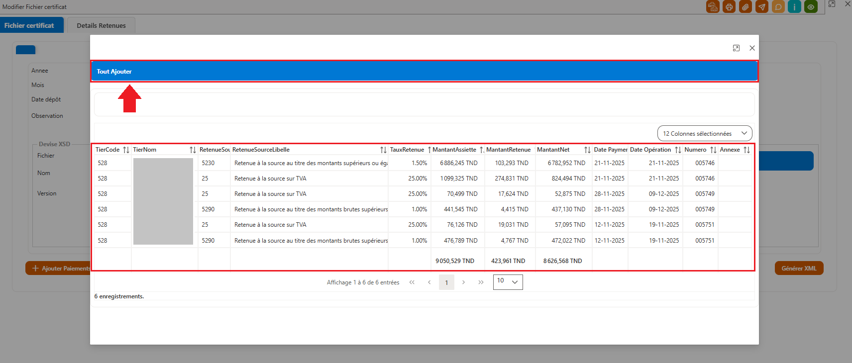
Task: Click the '6 enregistrements.' status text
Action: [x=119, y=296]
